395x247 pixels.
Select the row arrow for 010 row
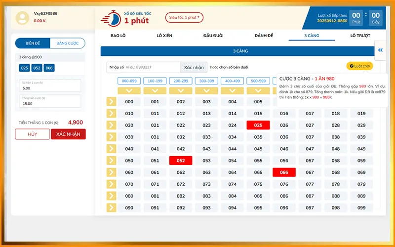111,114
